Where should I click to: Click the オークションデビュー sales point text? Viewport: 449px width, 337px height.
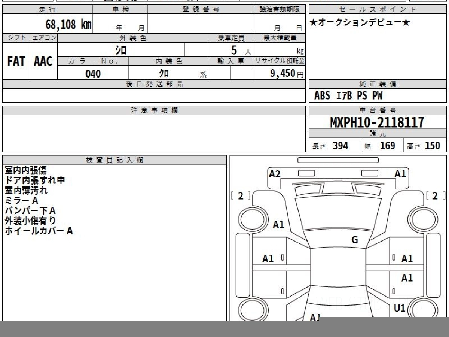click(x=360, y=23)
